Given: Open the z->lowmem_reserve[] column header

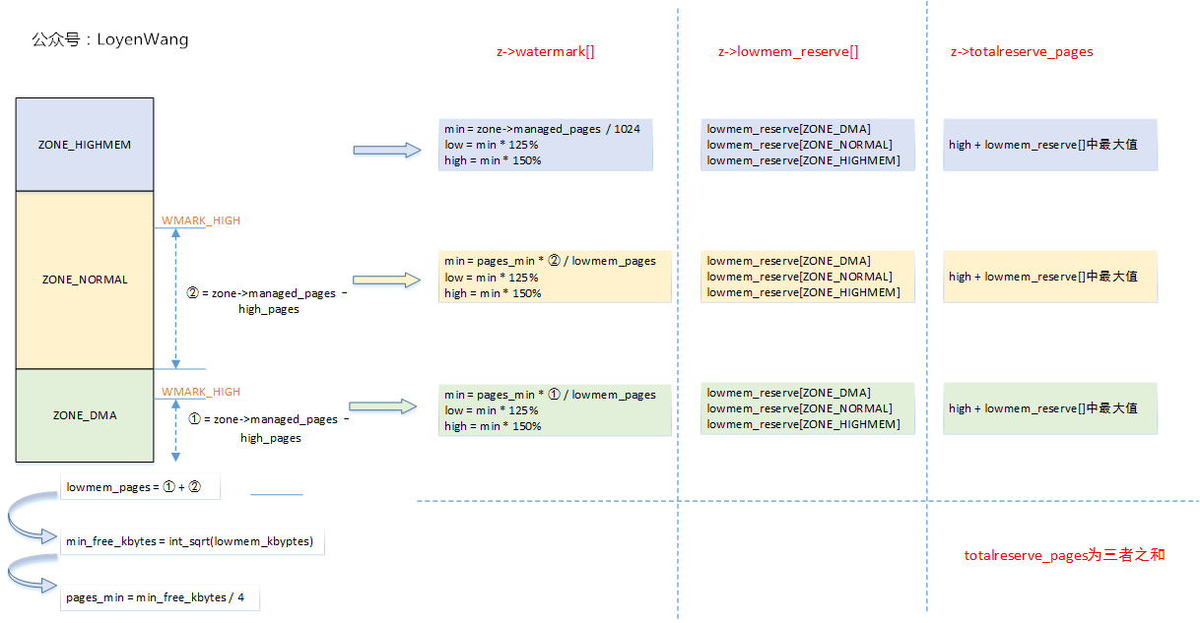Looking at the screenshot, I should click(x=787, y=51).
